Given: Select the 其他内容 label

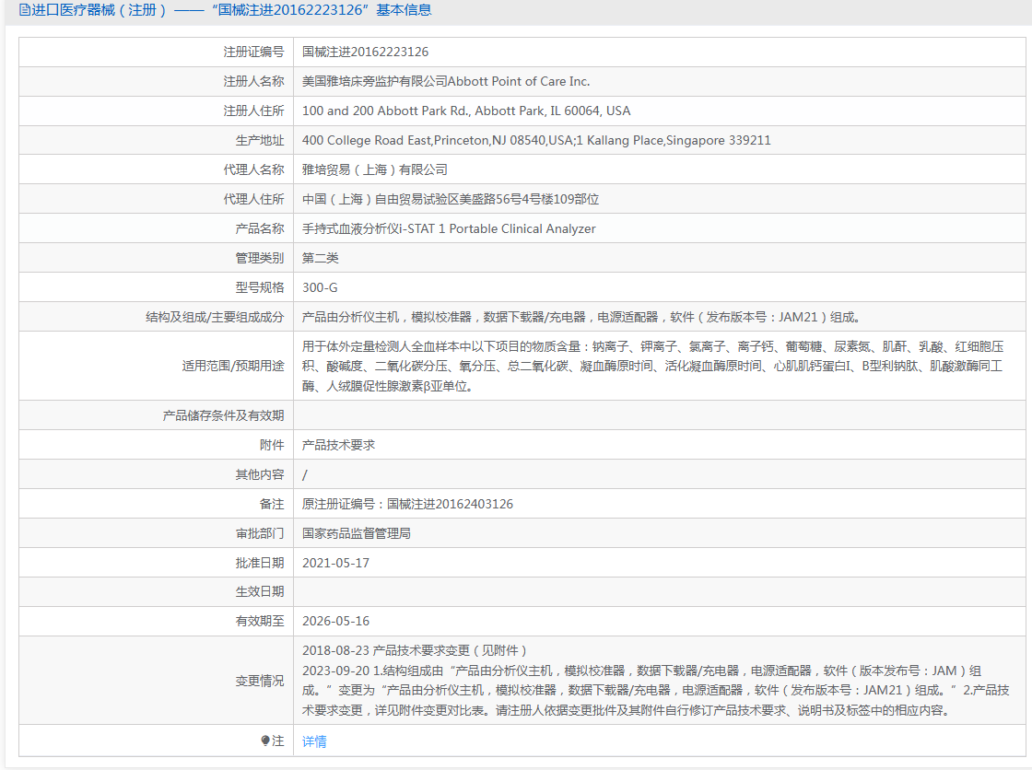Looking at the screenshot, I should pos(260,474).
